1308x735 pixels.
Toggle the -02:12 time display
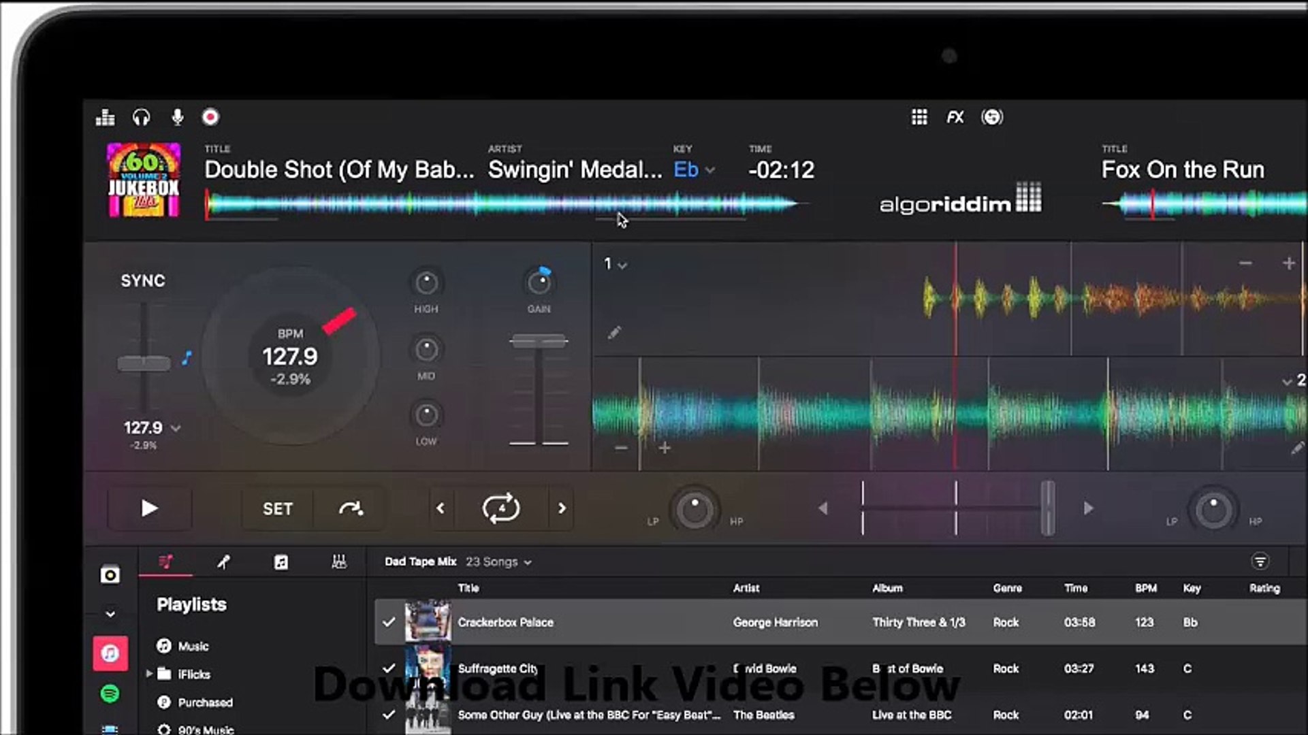781,169
